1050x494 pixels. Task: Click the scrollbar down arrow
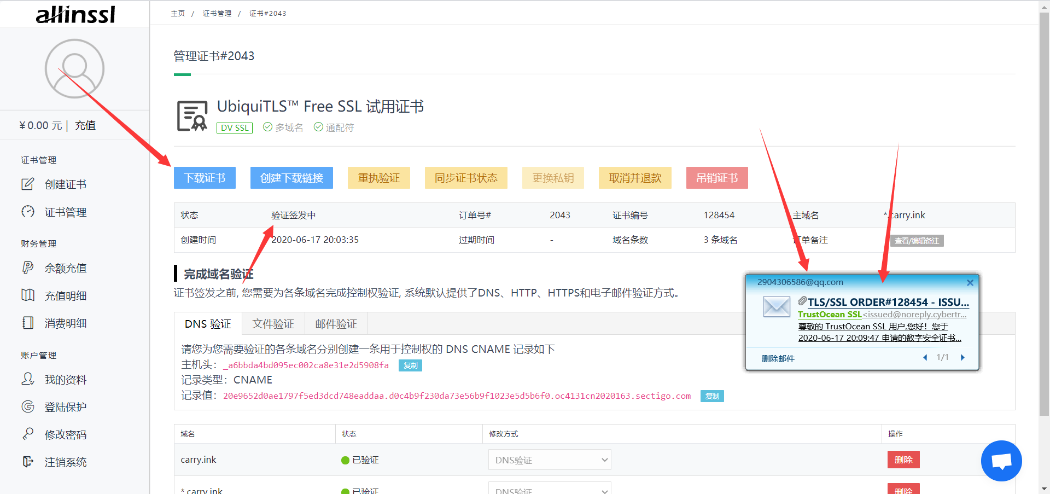[1044, 489]
